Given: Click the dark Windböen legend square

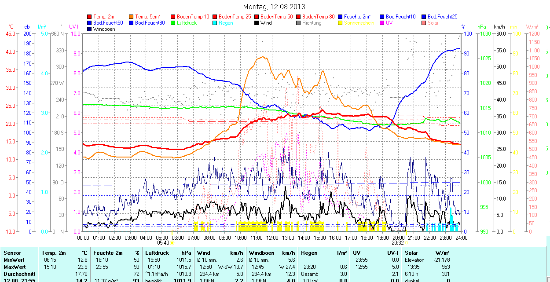Looking at the screenshot, I should [x=90, y=29].
